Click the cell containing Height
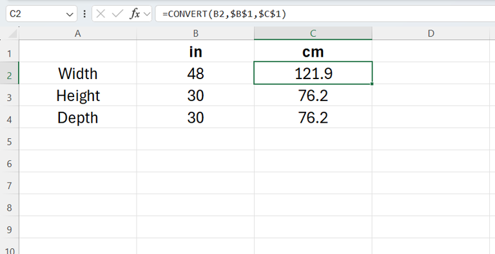 pos(77,95)
